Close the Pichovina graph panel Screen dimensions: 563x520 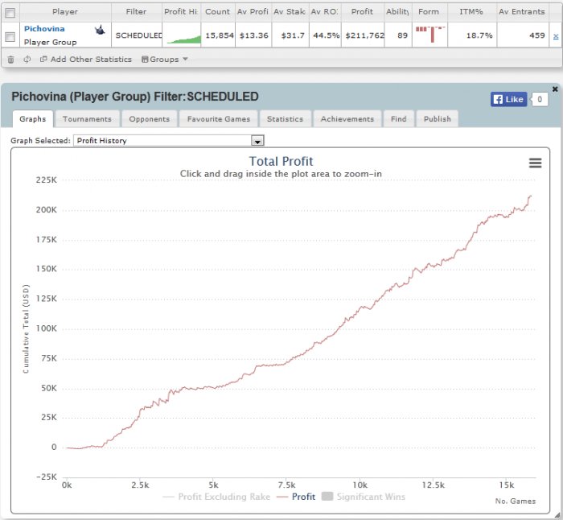(555, 89)
